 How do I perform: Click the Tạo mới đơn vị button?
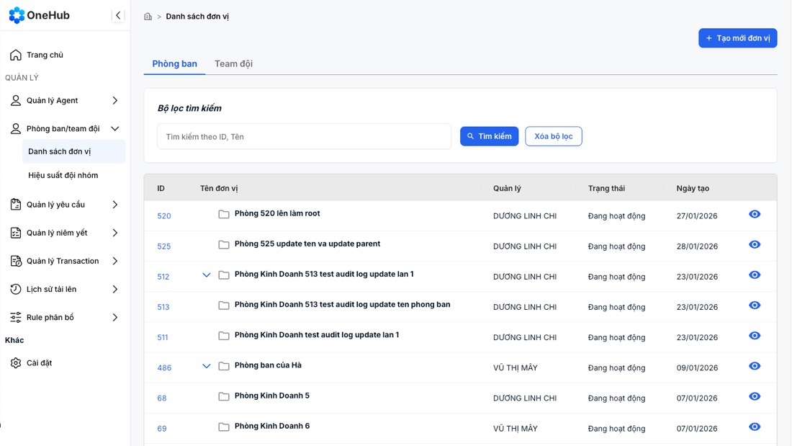click(x=737, y=38)
